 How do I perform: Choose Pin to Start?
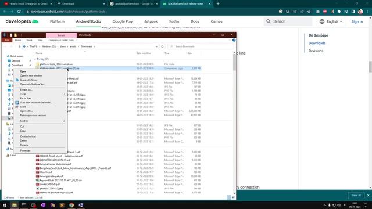pos(26,98)
